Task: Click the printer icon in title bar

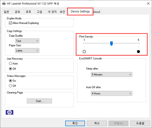Action: (x=4, y=4)
